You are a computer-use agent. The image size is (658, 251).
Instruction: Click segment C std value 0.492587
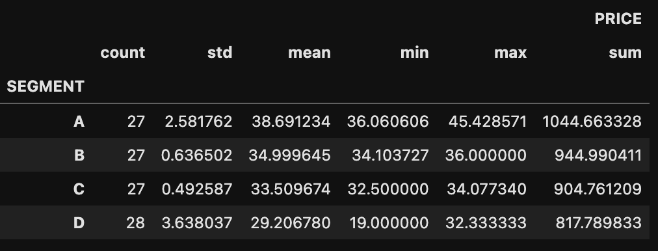coord(197,189)
